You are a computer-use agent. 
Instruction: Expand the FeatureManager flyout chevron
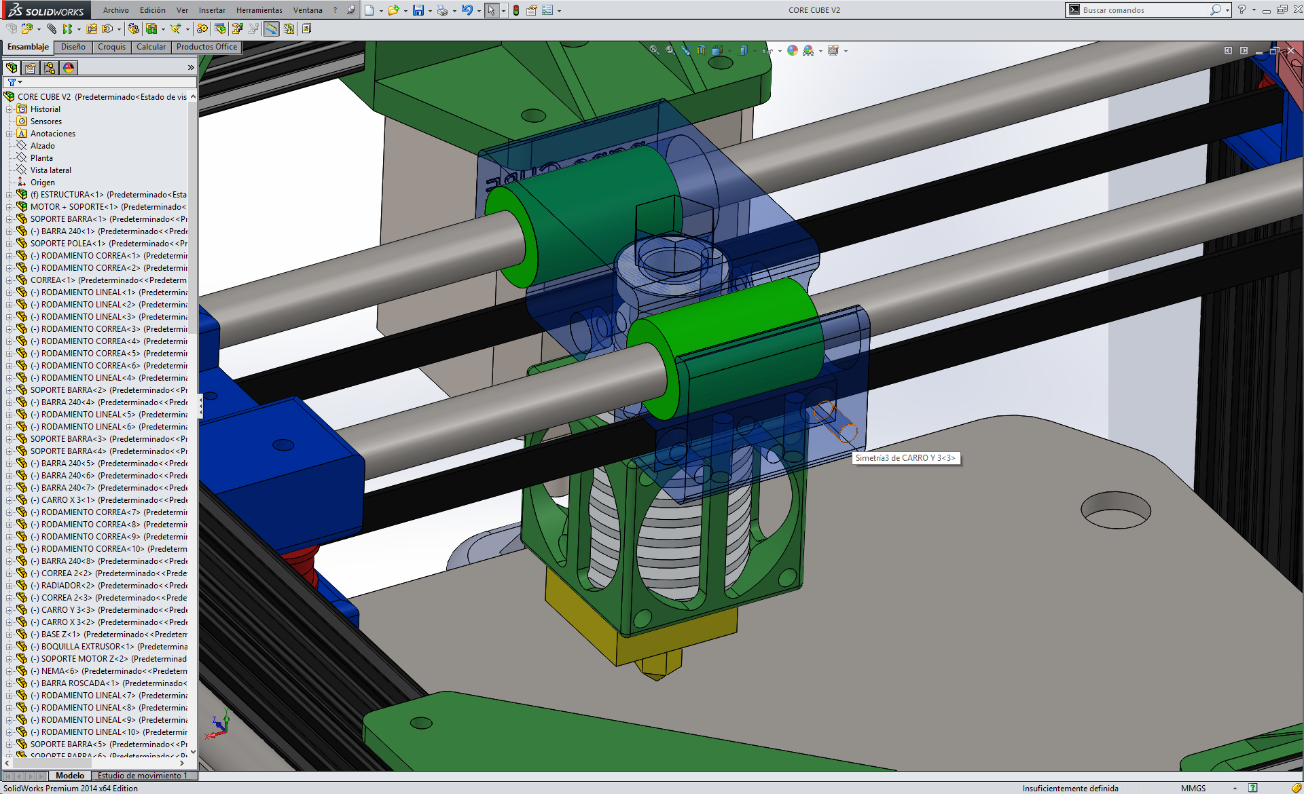191,68
